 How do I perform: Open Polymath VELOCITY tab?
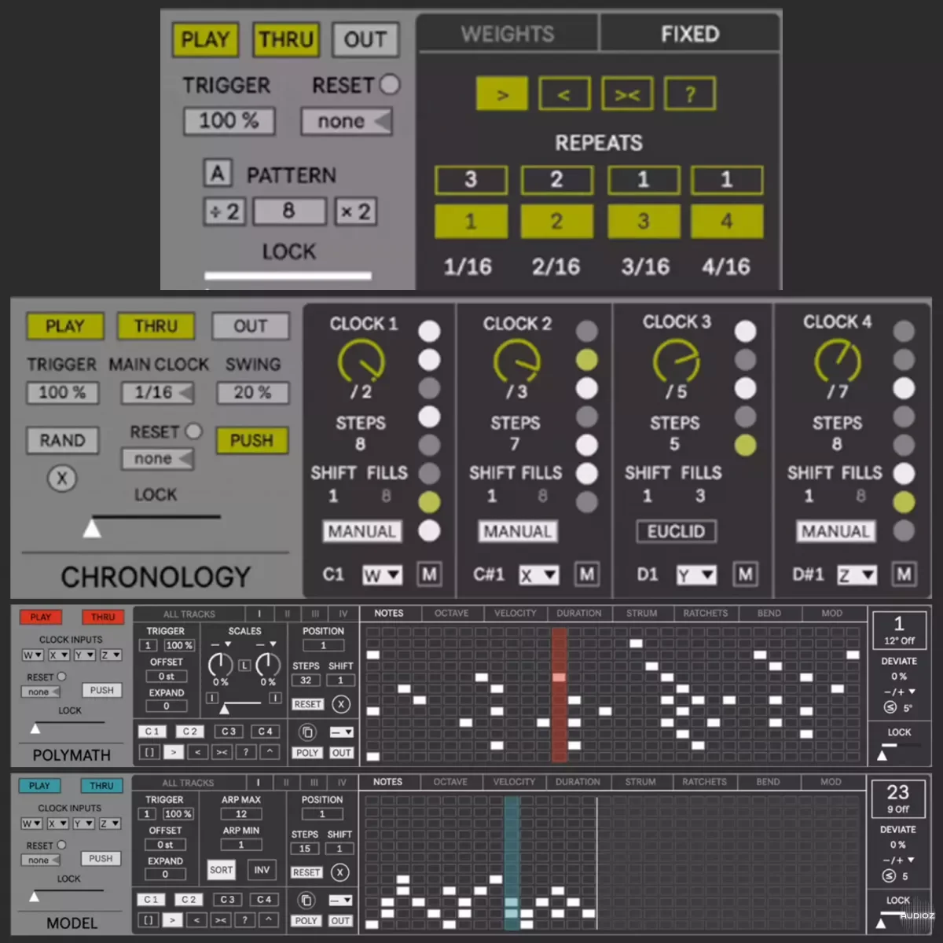click(x=516, y=613)
